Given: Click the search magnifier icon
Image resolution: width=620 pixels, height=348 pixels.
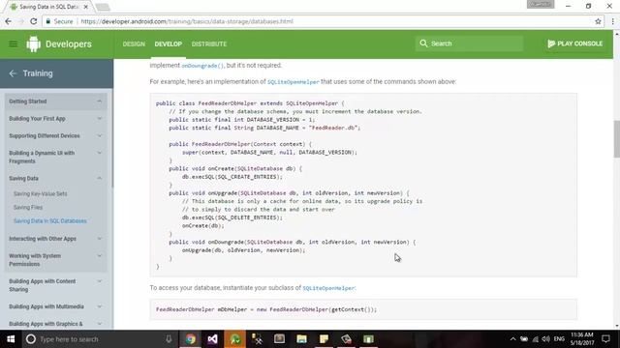Looking at the screenshot, I should click(423, 43).
